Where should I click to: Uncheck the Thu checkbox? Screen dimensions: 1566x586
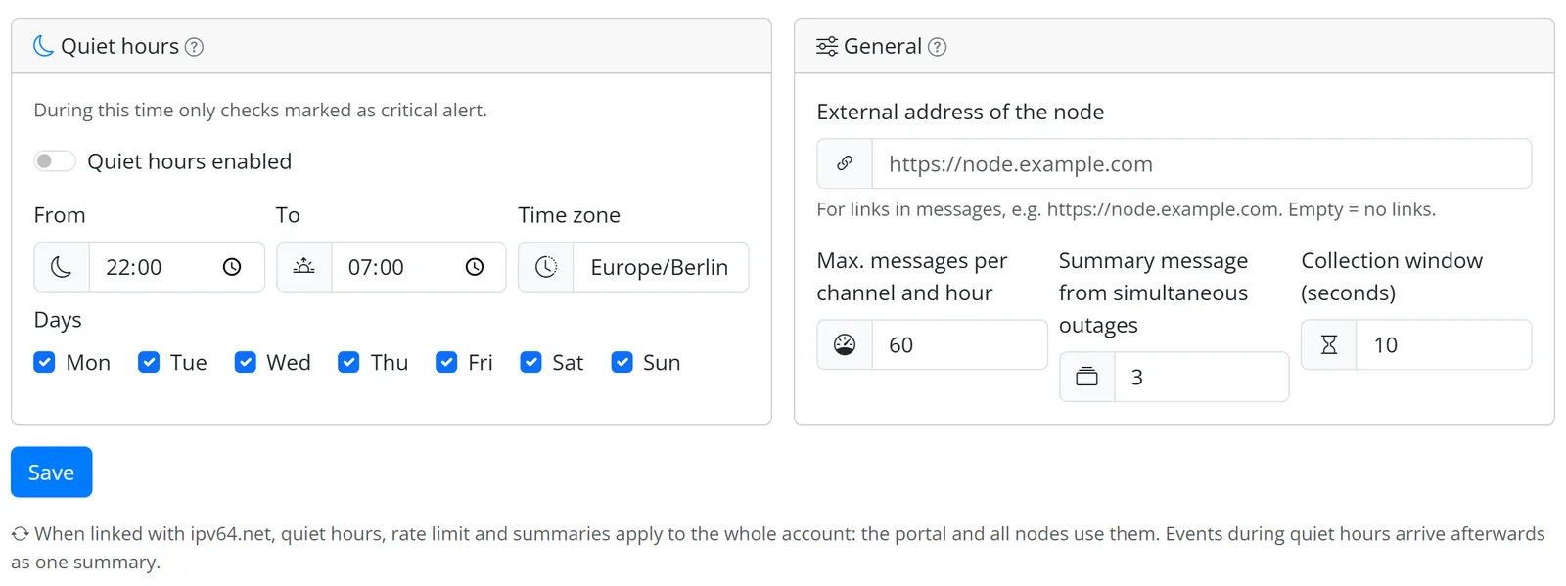point(348,362)
